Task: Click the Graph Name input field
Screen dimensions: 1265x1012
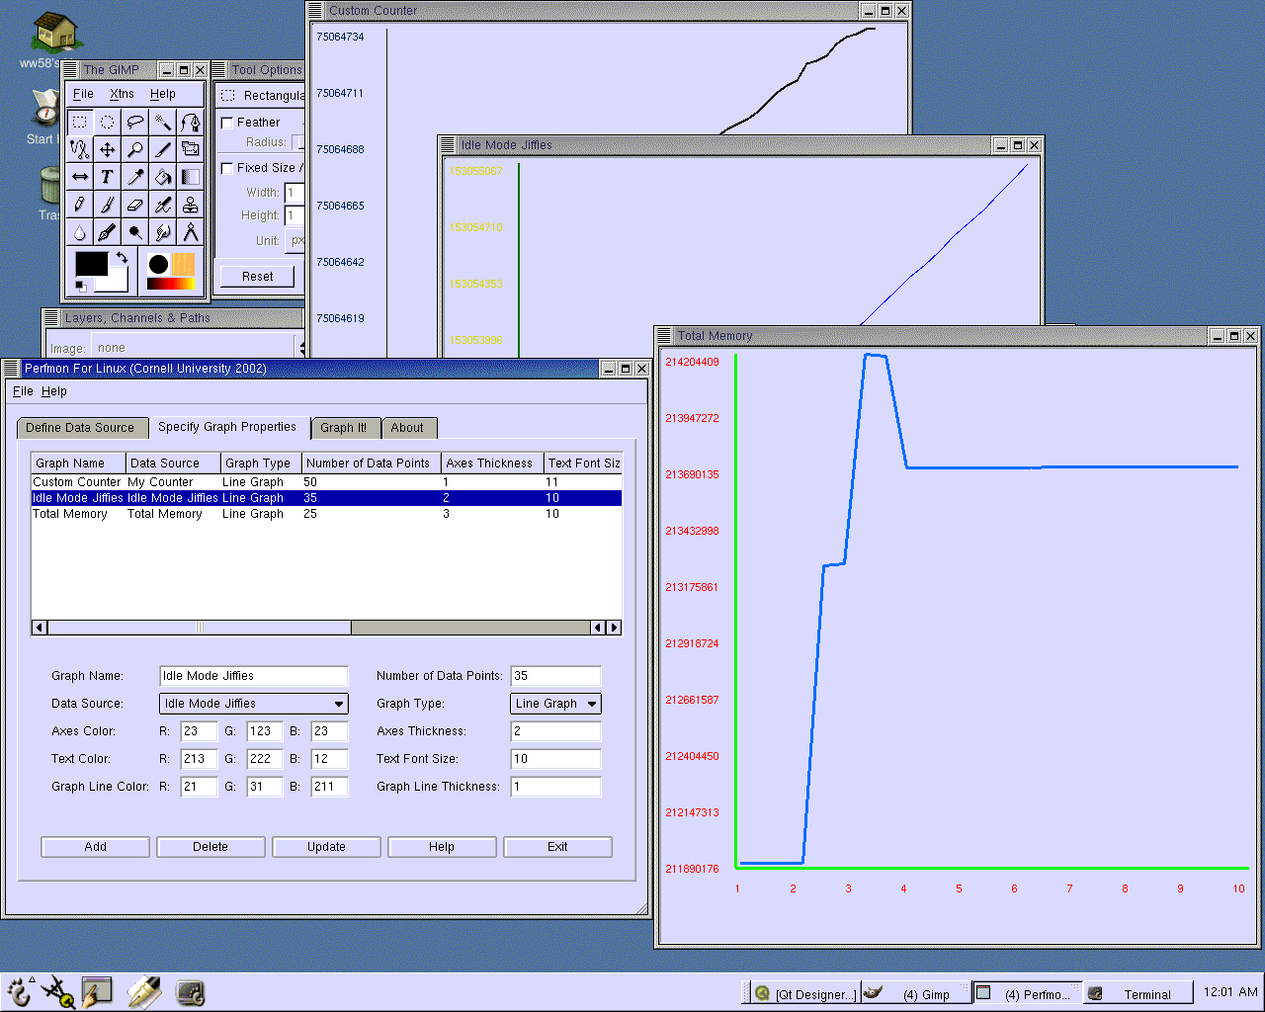Action: point(253,676)
